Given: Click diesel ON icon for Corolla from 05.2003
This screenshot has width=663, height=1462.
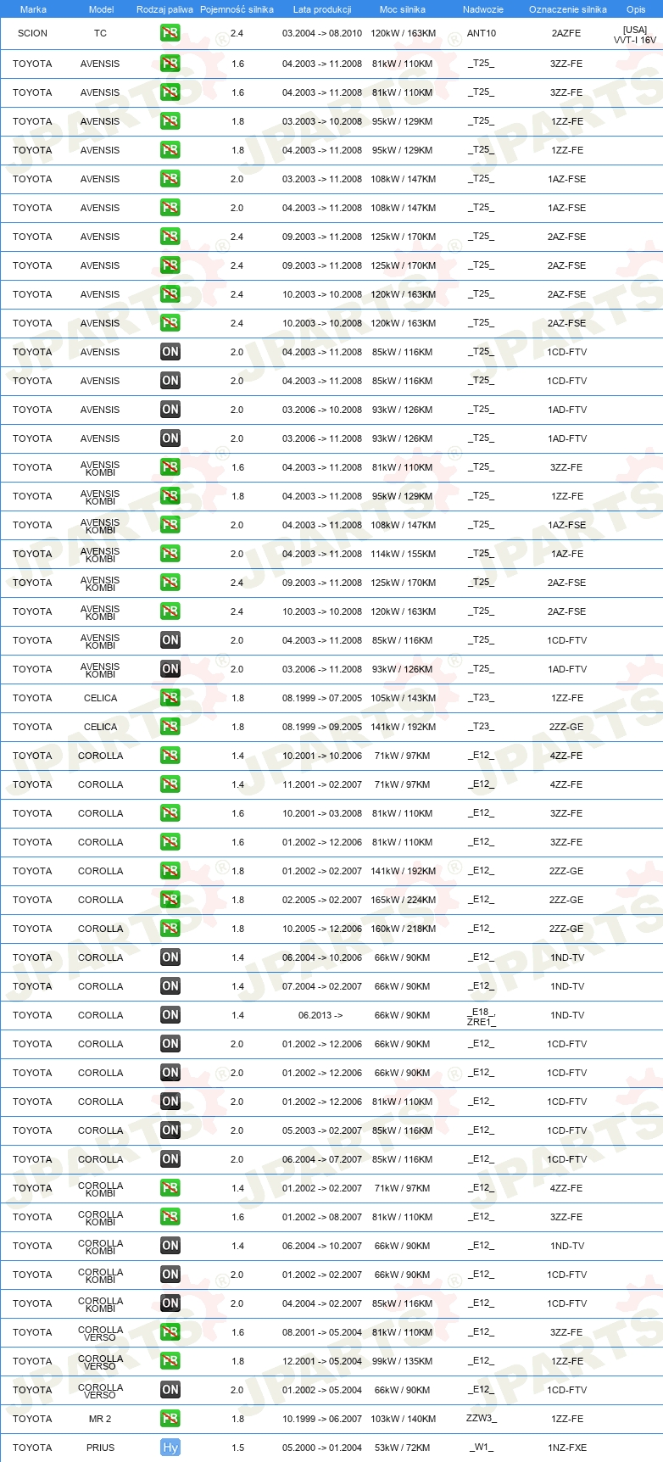Looking at the screenshot, I should [x=170, y=1130].
